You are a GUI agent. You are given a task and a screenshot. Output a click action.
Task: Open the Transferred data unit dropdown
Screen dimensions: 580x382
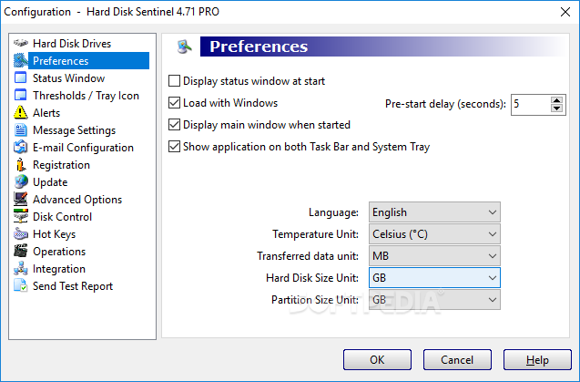[434, 256]
